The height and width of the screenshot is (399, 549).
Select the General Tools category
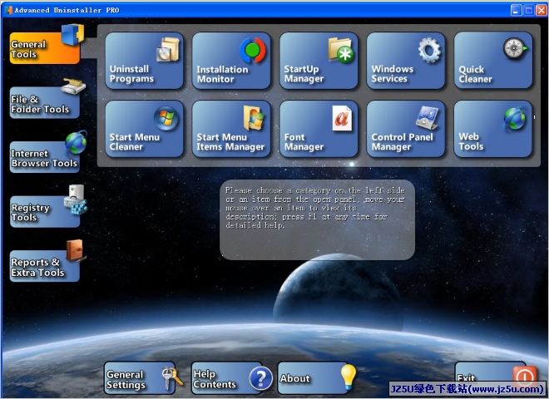click(44, 48)
